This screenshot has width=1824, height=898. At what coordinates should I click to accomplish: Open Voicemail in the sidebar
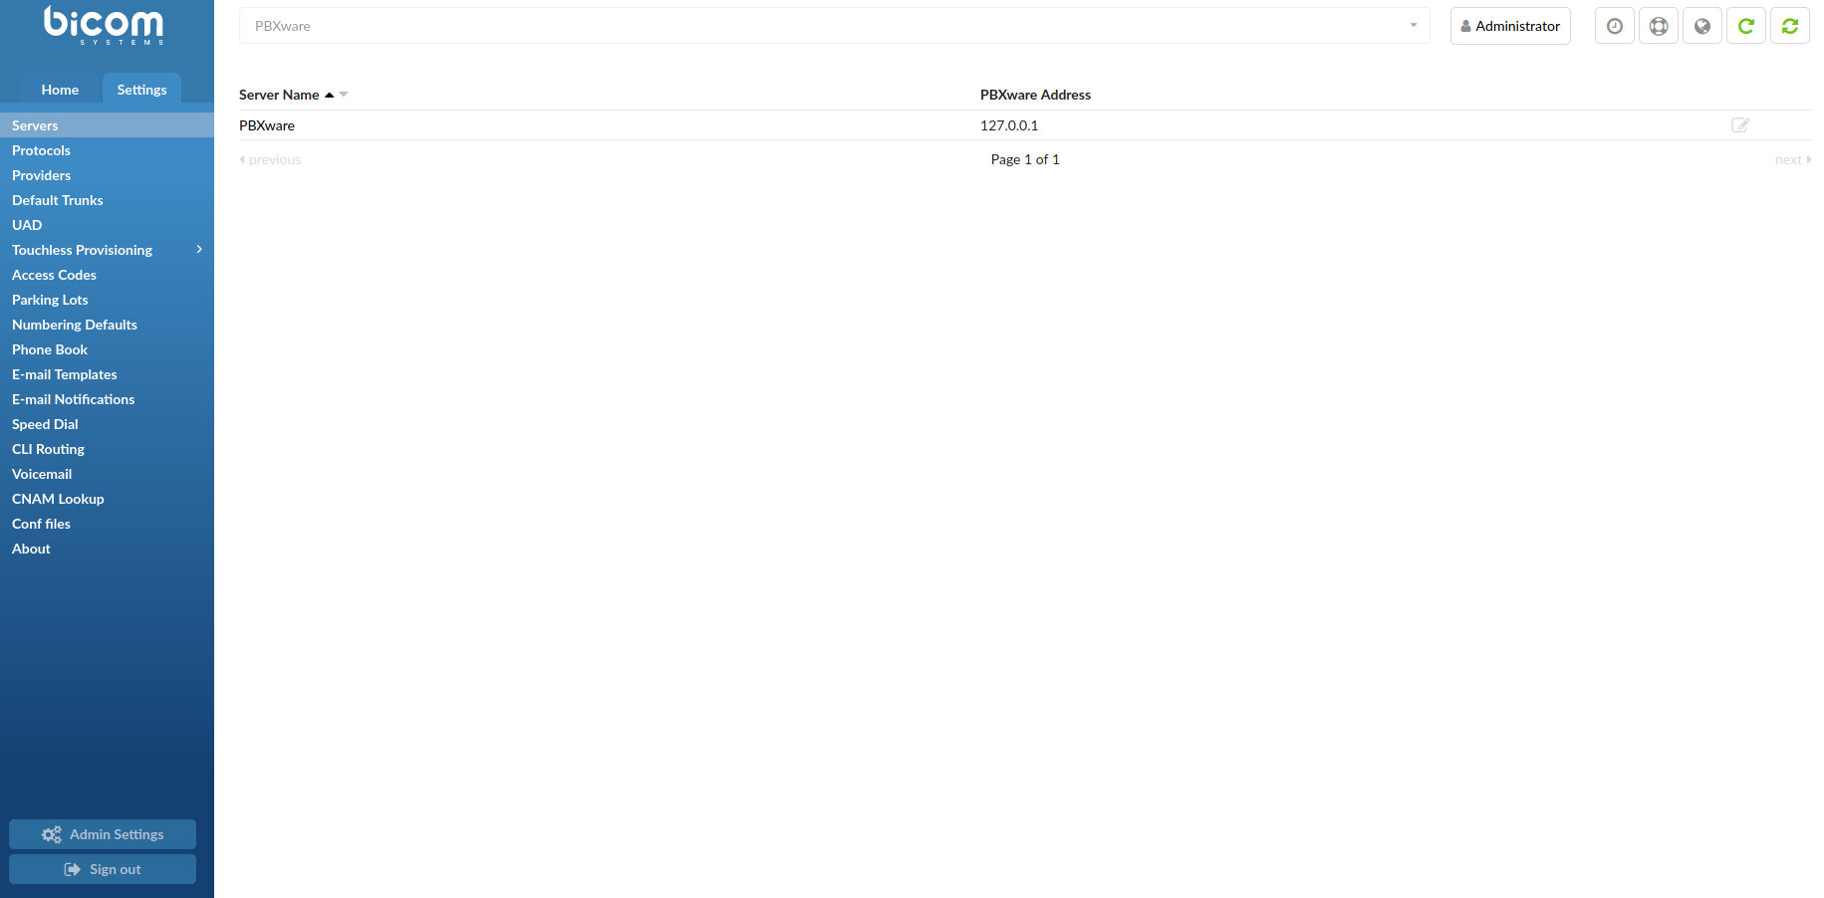(x=107, y=474)
